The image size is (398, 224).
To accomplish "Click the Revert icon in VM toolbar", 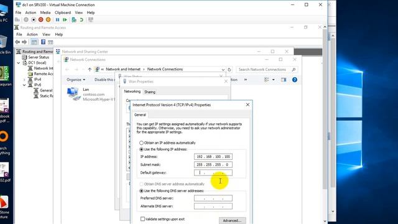I will tap(81, 19).
